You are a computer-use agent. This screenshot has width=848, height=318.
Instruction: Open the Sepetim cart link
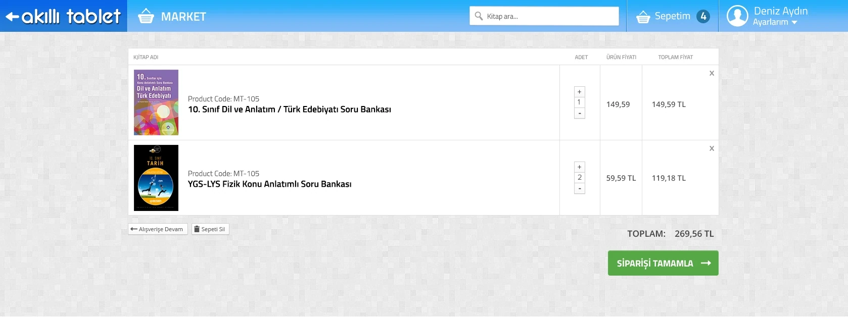pos(673,16)
